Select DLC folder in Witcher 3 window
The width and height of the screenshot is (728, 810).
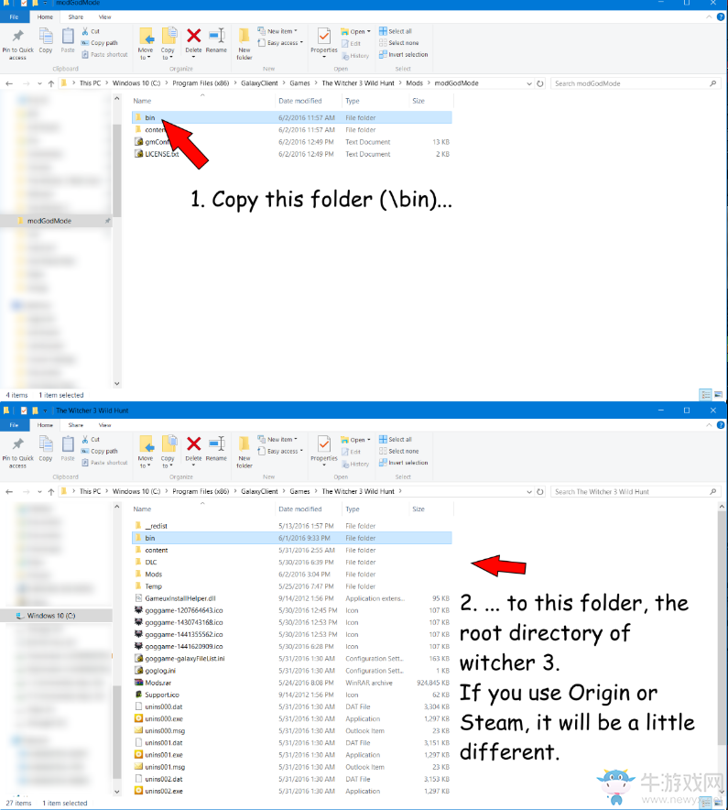[x=292, y=563]
